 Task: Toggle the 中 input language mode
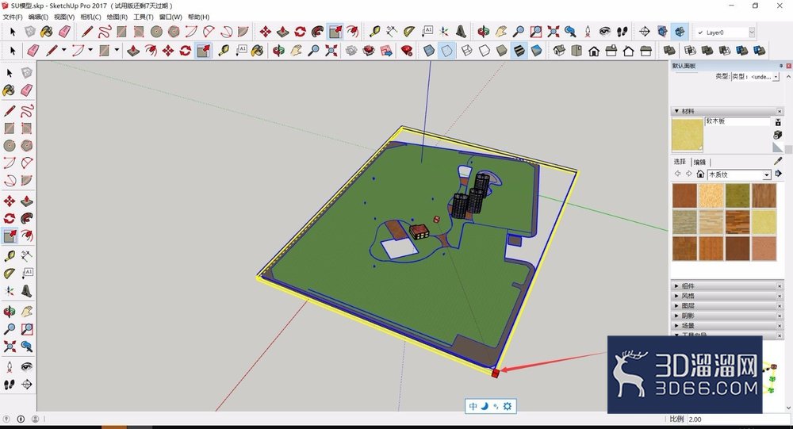[473, 406]
